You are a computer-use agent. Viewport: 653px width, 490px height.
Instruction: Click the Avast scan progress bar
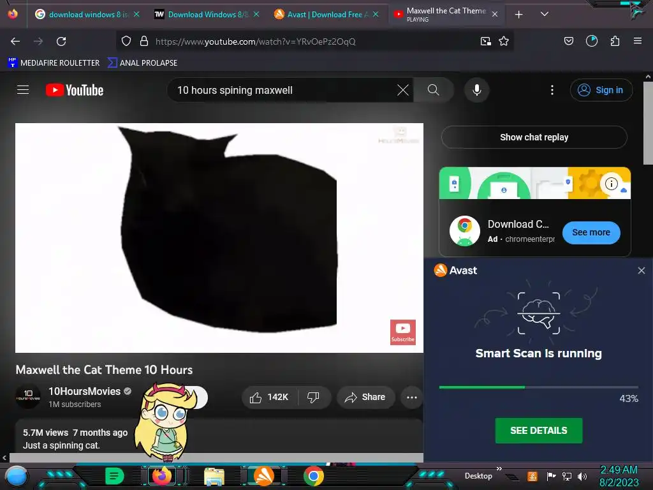coord(538,387)
